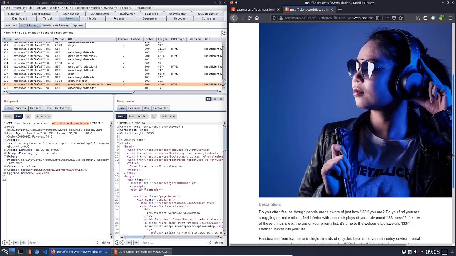The image size is (456, 256).
Task: Open the Param Miner menu
Action: point(144,8)
